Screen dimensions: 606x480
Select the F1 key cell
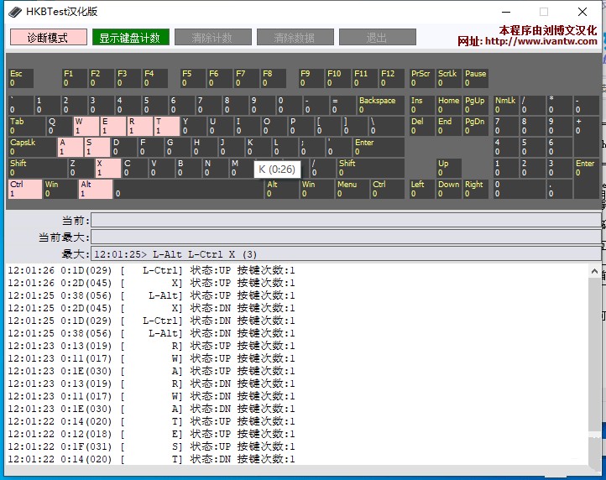coord(75,78)
